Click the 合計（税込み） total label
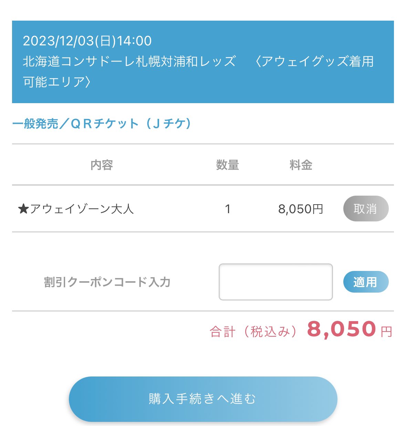 253,332
